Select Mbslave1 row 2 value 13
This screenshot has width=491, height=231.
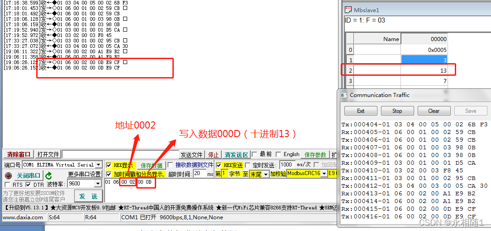[424, 70]
